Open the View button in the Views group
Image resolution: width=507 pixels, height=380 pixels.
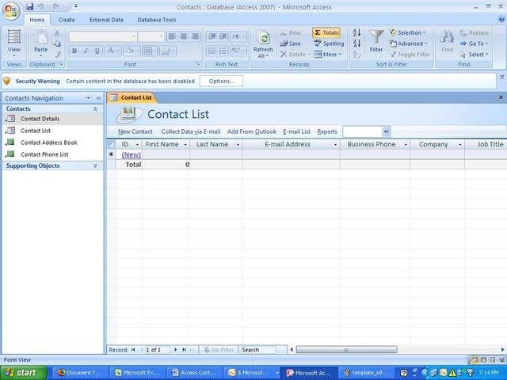[14, 44]
